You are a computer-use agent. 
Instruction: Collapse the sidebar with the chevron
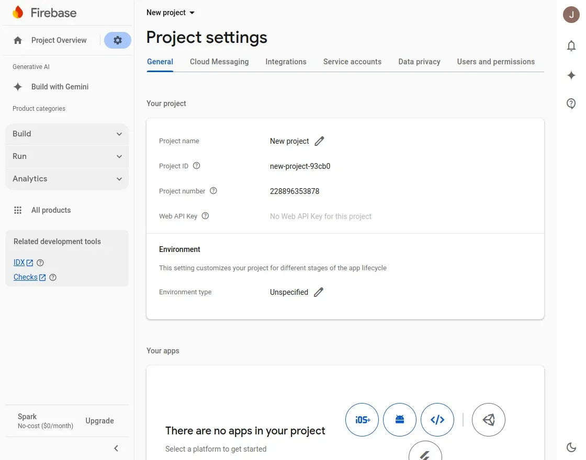point(116,448)
